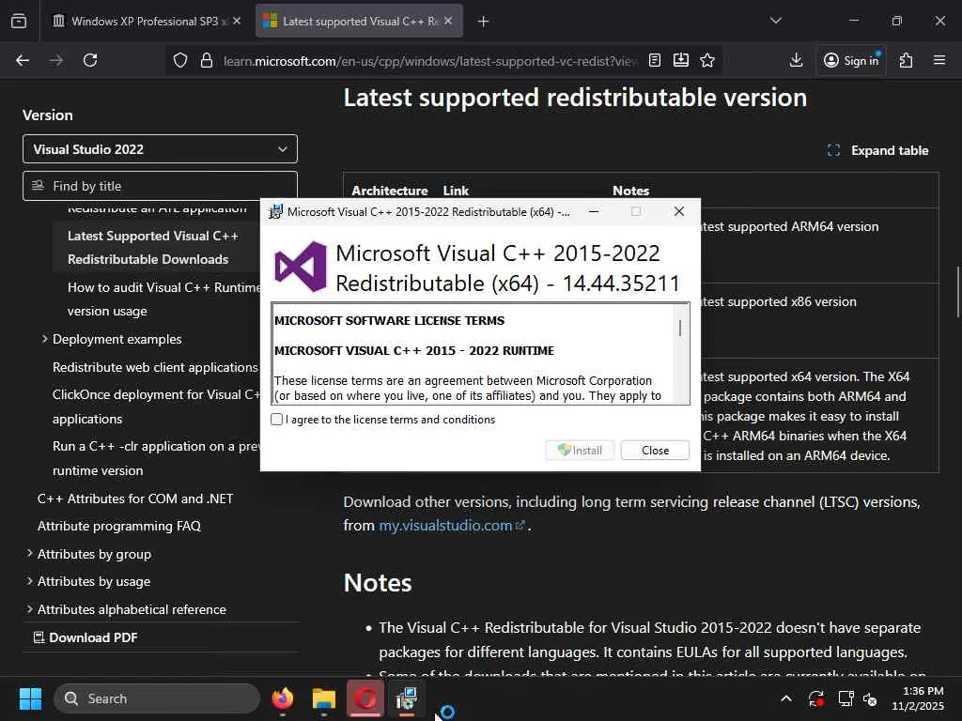This screenshot has width=962, height=721.
Task: Open the Firefox hamburger application menu
Action: [x=939, y=60]
